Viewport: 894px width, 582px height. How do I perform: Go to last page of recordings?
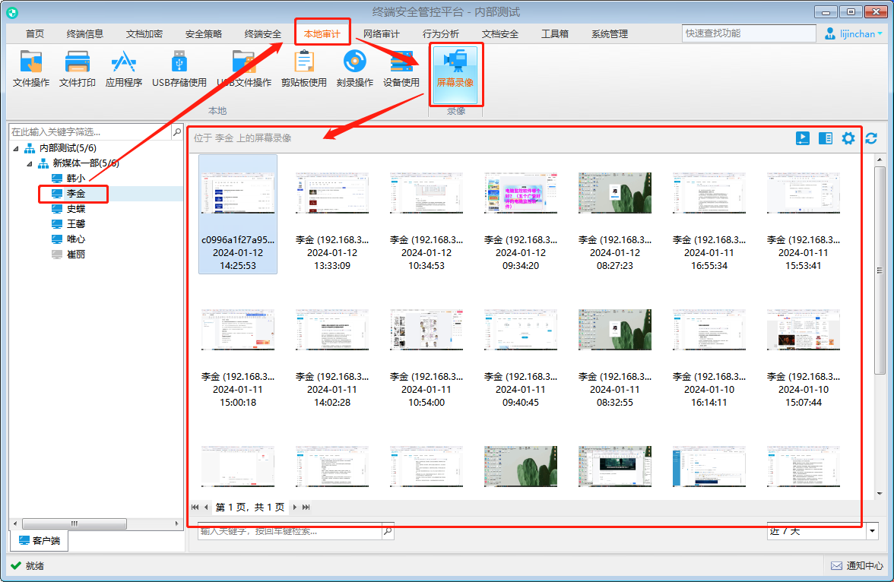click(x=306, y=507)
